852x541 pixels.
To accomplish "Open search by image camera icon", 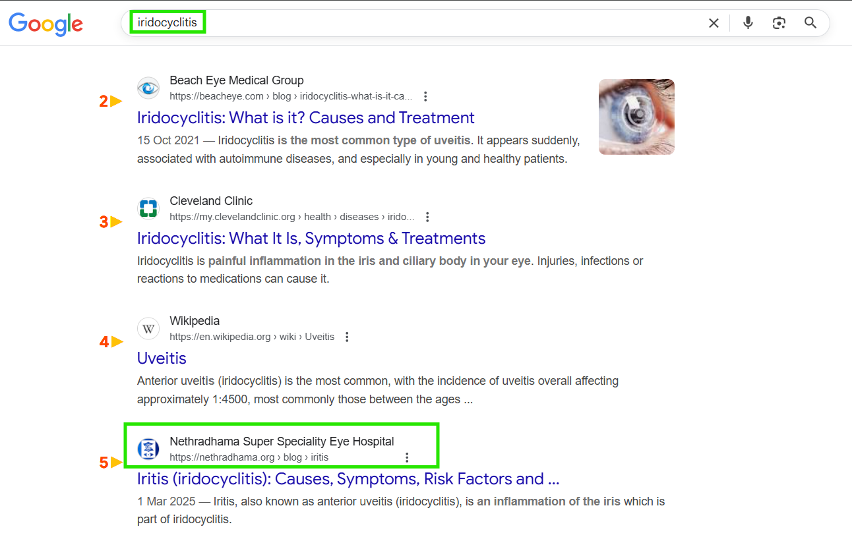I will tap(779, 23).
